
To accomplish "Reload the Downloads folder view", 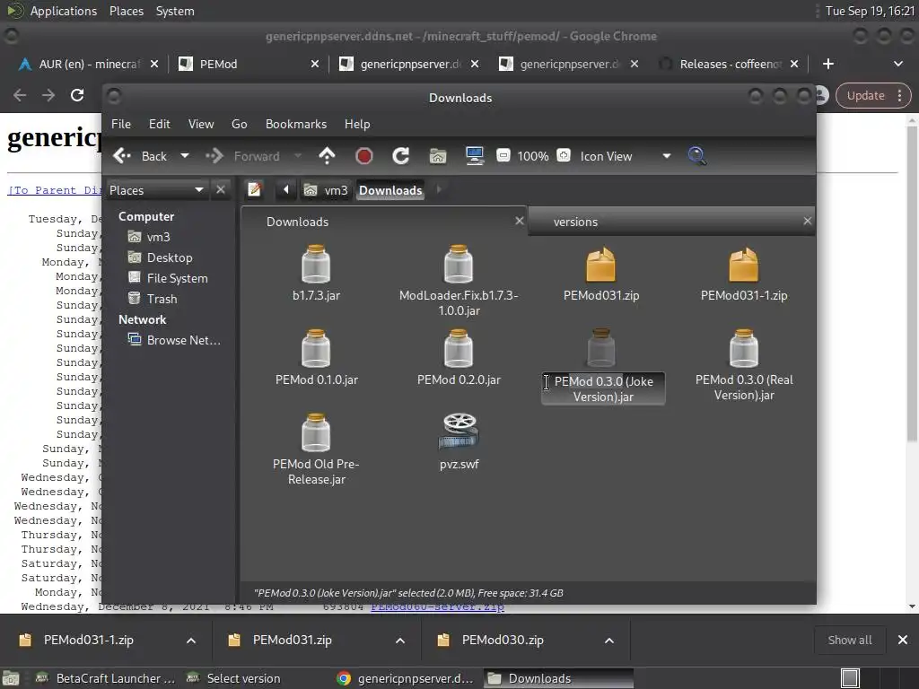I will (x=401, y=156).
